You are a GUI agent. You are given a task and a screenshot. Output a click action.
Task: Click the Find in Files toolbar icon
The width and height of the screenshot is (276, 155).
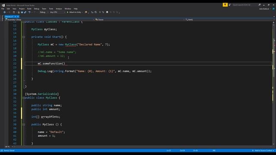(86, 12)
